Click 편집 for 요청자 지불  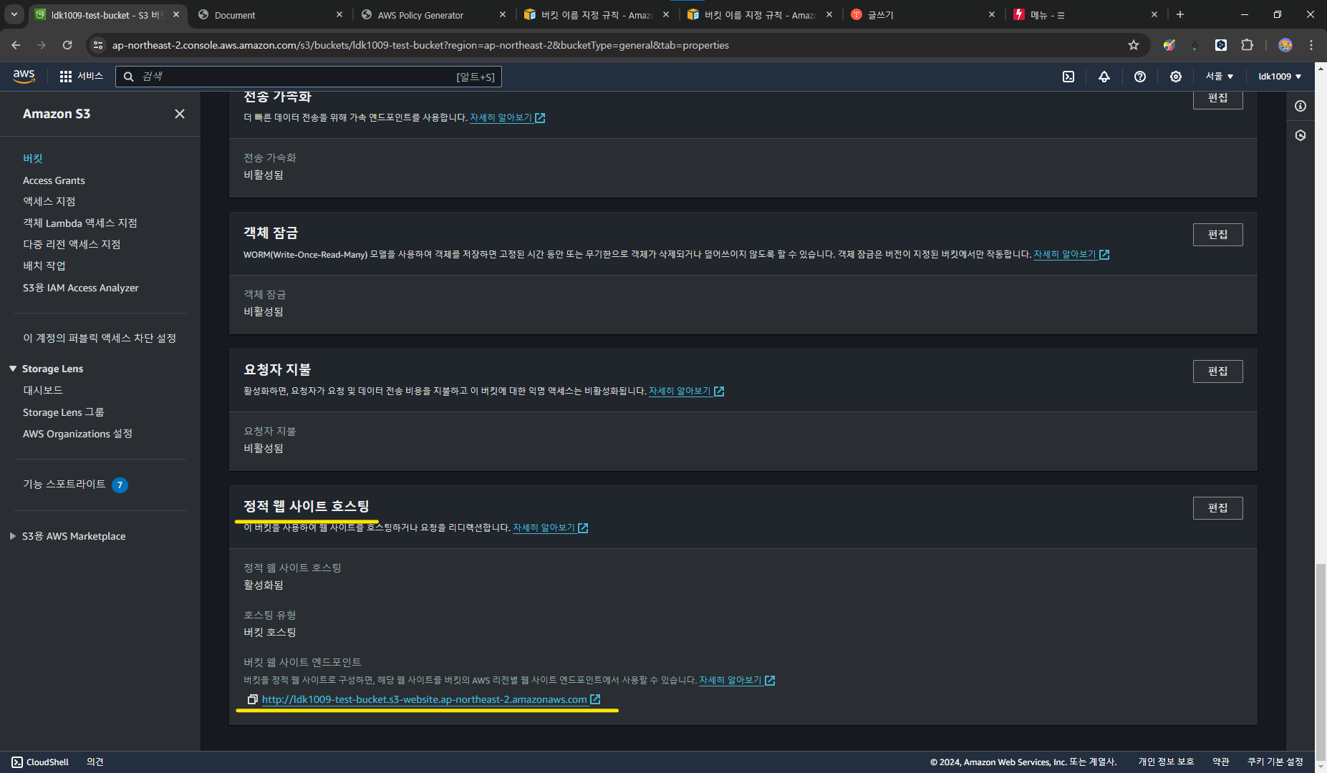[x=1217, y=371]
